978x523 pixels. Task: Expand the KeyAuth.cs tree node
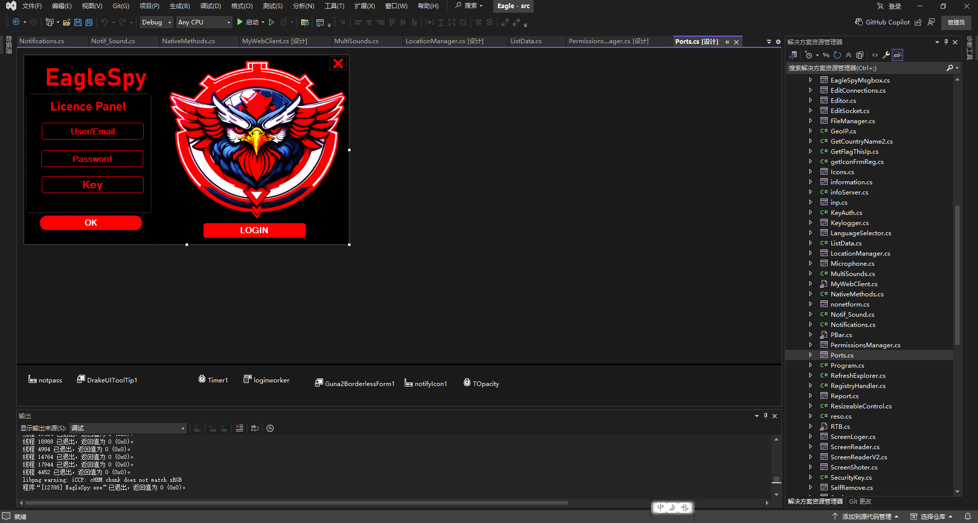point(810,212)
